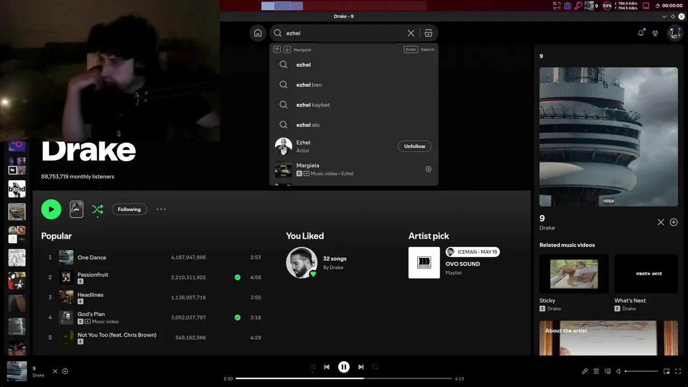The height and width of the screenshot is (387, 688).
Task: Add current track via bottom bar plus icon
Action: click(65, 371)
